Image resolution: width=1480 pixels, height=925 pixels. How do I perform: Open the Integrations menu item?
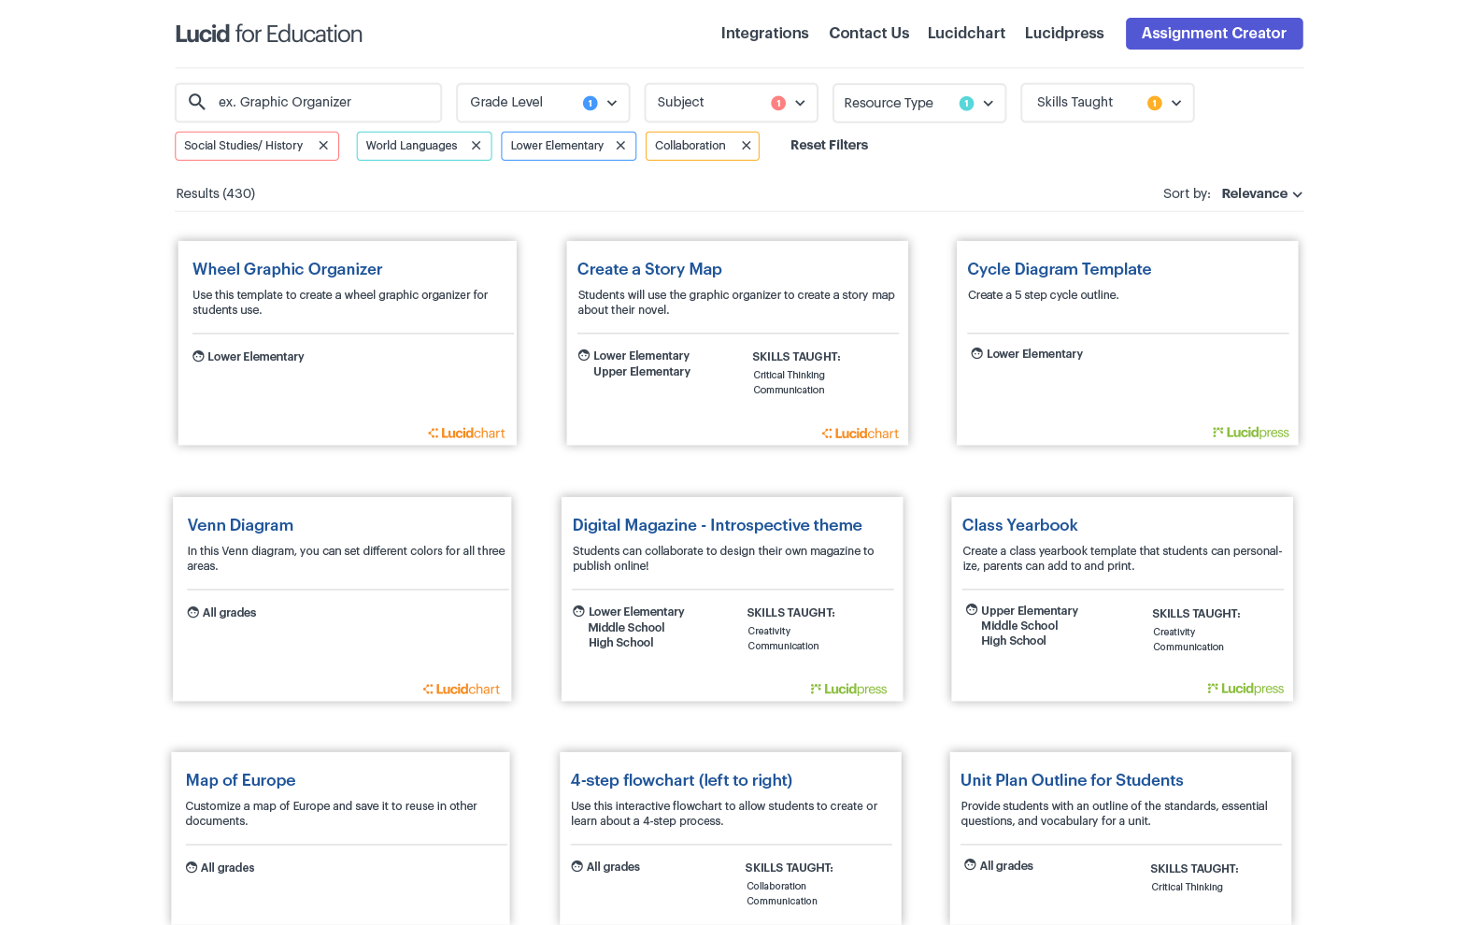click(x=764, y=34)
